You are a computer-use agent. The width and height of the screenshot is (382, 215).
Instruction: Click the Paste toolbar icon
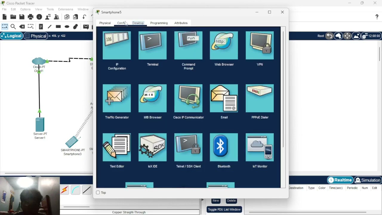76,17
